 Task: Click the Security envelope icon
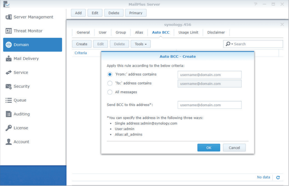click(x=9, y=87)
